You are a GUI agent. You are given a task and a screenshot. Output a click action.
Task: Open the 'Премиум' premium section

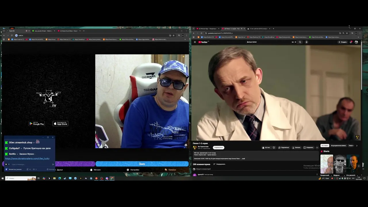click(170, 170)
